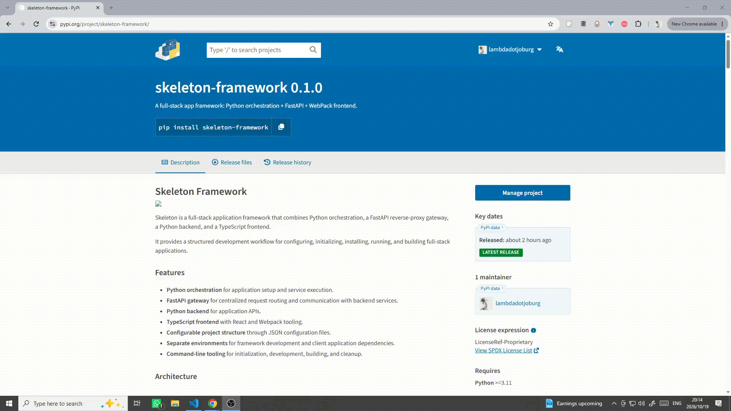Image resolution: width=731 pixels, height=411 pixels.
Task: Open a new browser tab
Action: [111, 8]
